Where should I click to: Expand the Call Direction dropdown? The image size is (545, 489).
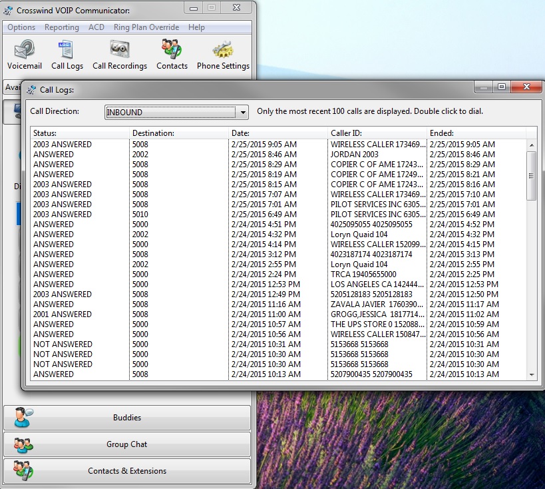(244, 113)
